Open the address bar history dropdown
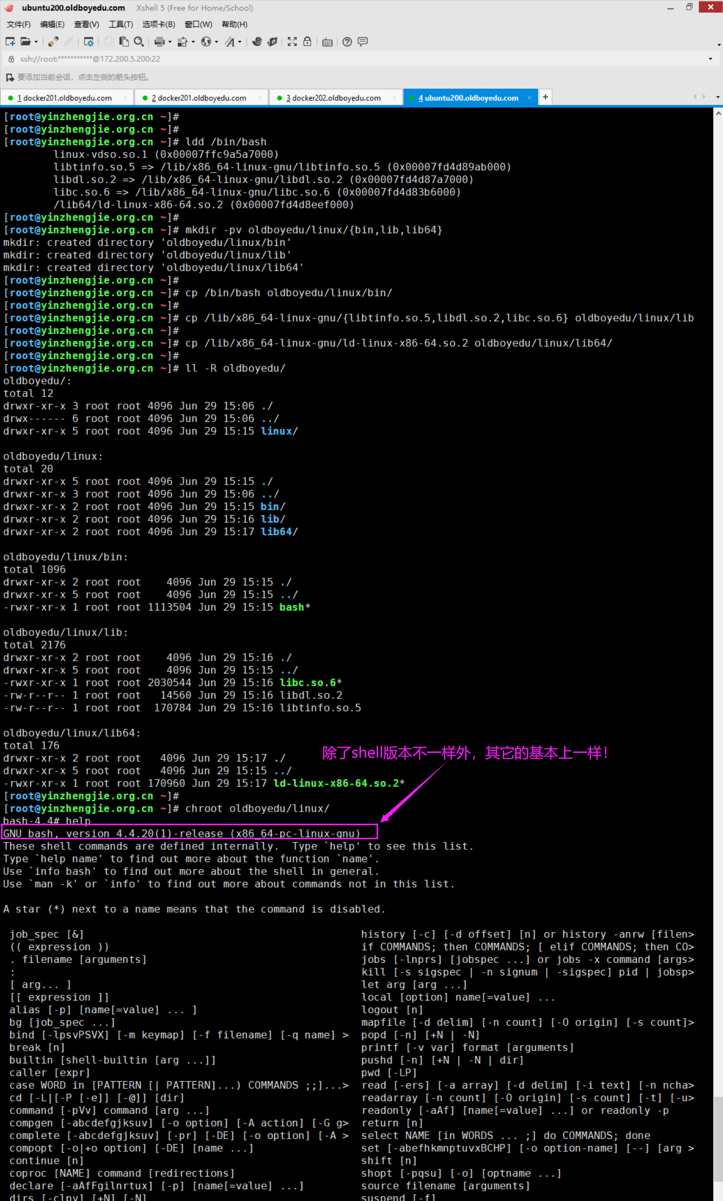Screen dimensions: 723x1201 [710, 59]
